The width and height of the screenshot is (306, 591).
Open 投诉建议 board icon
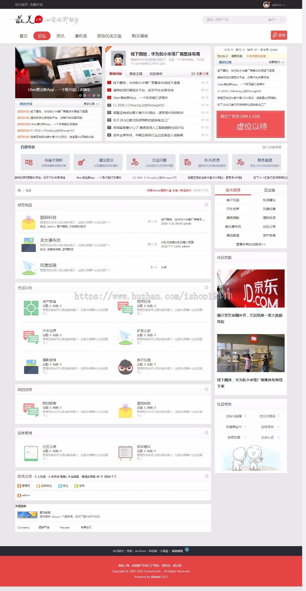point(125,453)
